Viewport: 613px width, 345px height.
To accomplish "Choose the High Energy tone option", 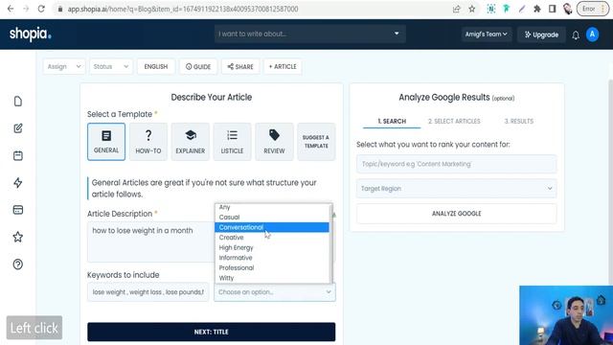I will (272, 247).
